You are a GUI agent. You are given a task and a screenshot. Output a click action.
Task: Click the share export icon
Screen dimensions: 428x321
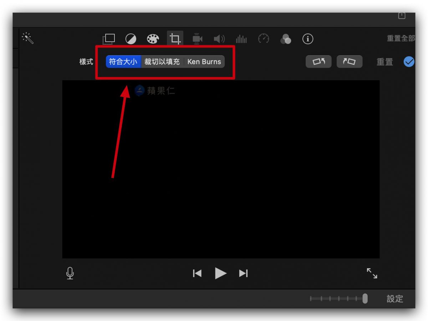(x=402, y=15)
